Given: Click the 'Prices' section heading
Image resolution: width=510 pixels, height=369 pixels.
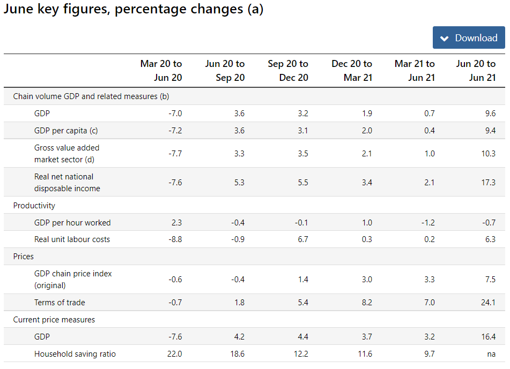Looking at the screenshot, I should point(24,257).
